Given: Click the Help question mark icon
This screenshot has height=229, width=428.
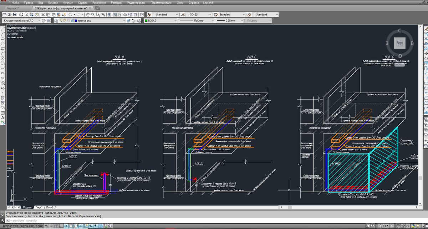Looking at the screenshot, I should tap(142, 15).
